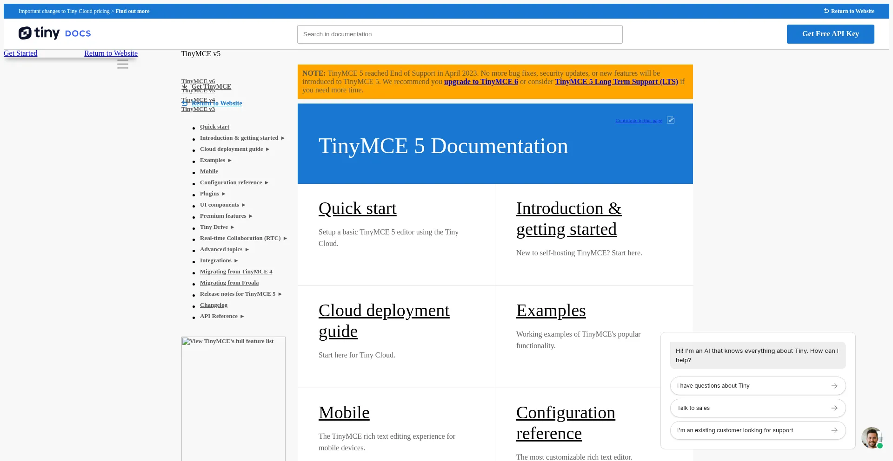Click Contribute to this page link

point(639,121)
